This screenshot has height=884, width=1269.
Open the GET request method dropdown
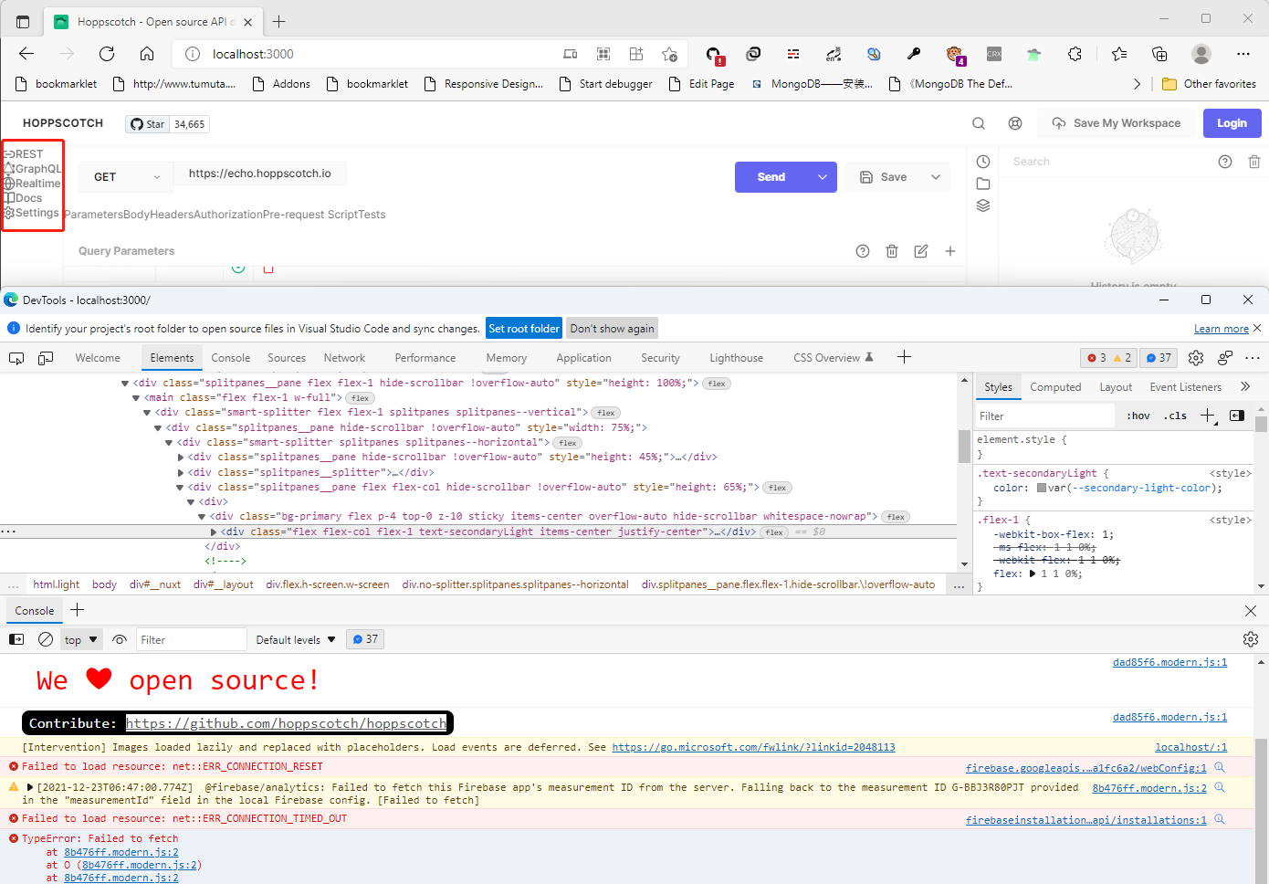[x=125, y=176]
